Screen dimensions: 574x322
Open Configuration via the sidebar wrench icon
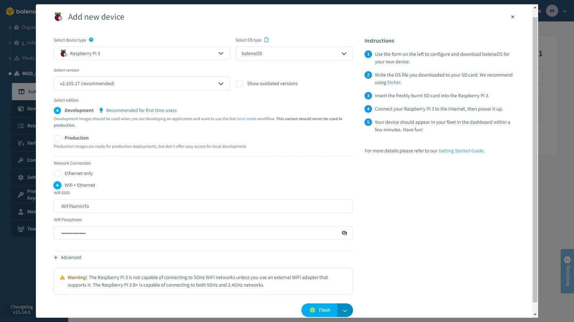click(x=21, y=160)
